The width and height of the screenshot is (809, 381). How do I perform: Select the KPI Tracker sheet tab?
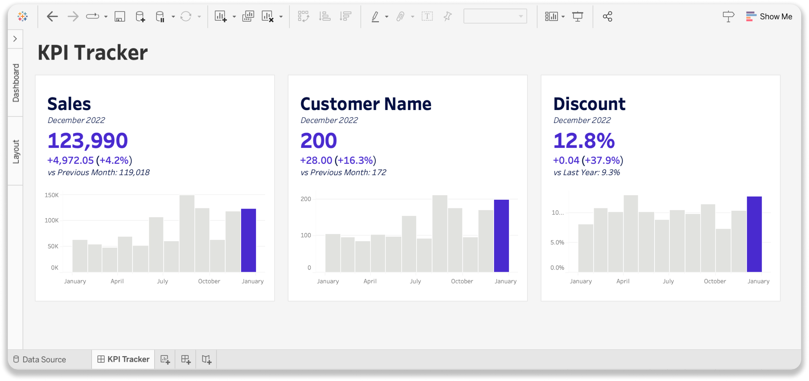coord(123,359)
